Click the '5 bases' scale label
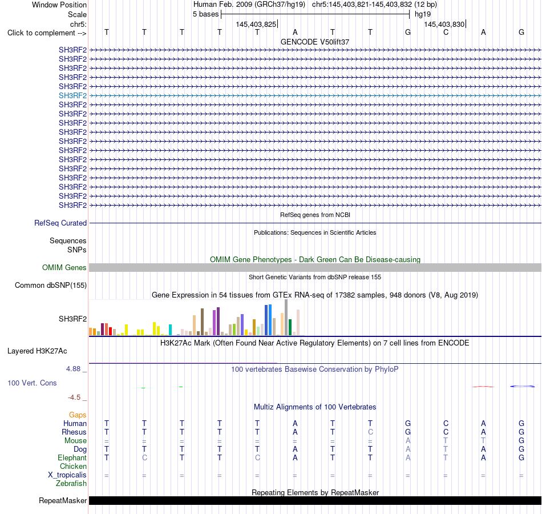 tap(205, 14)
